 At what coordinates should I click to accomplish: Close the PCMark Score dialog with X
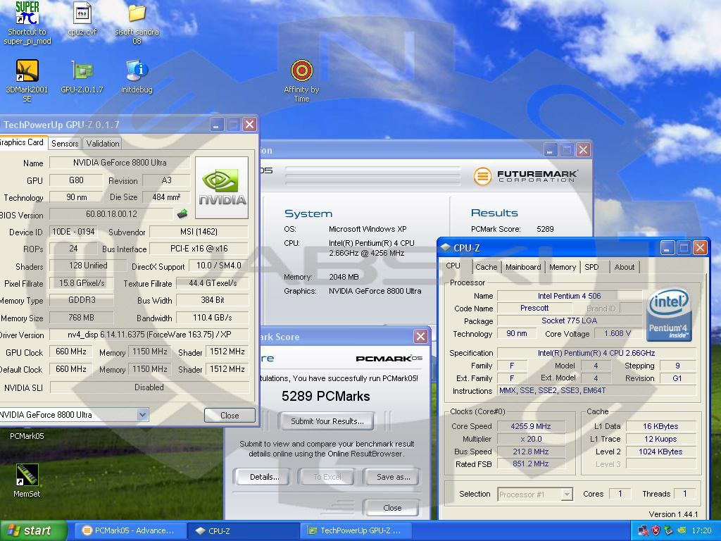420,336
